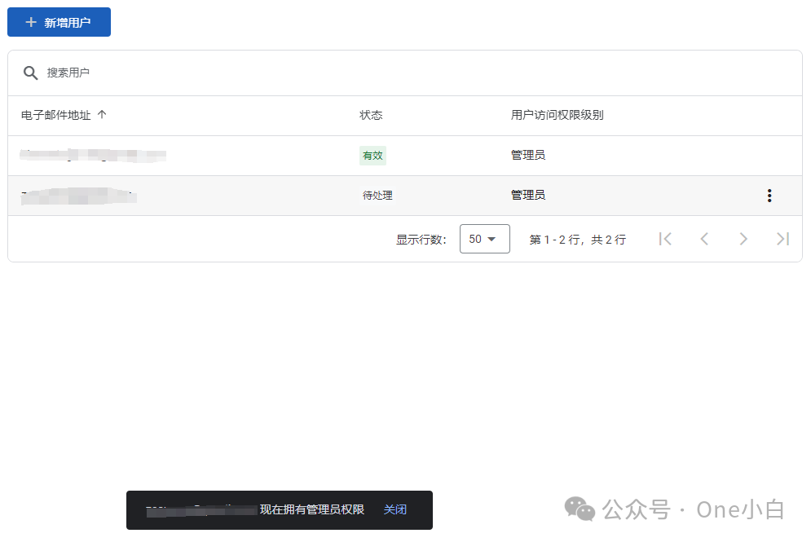Click the 用户访问权限级别 column header

(x=556, y=115)
